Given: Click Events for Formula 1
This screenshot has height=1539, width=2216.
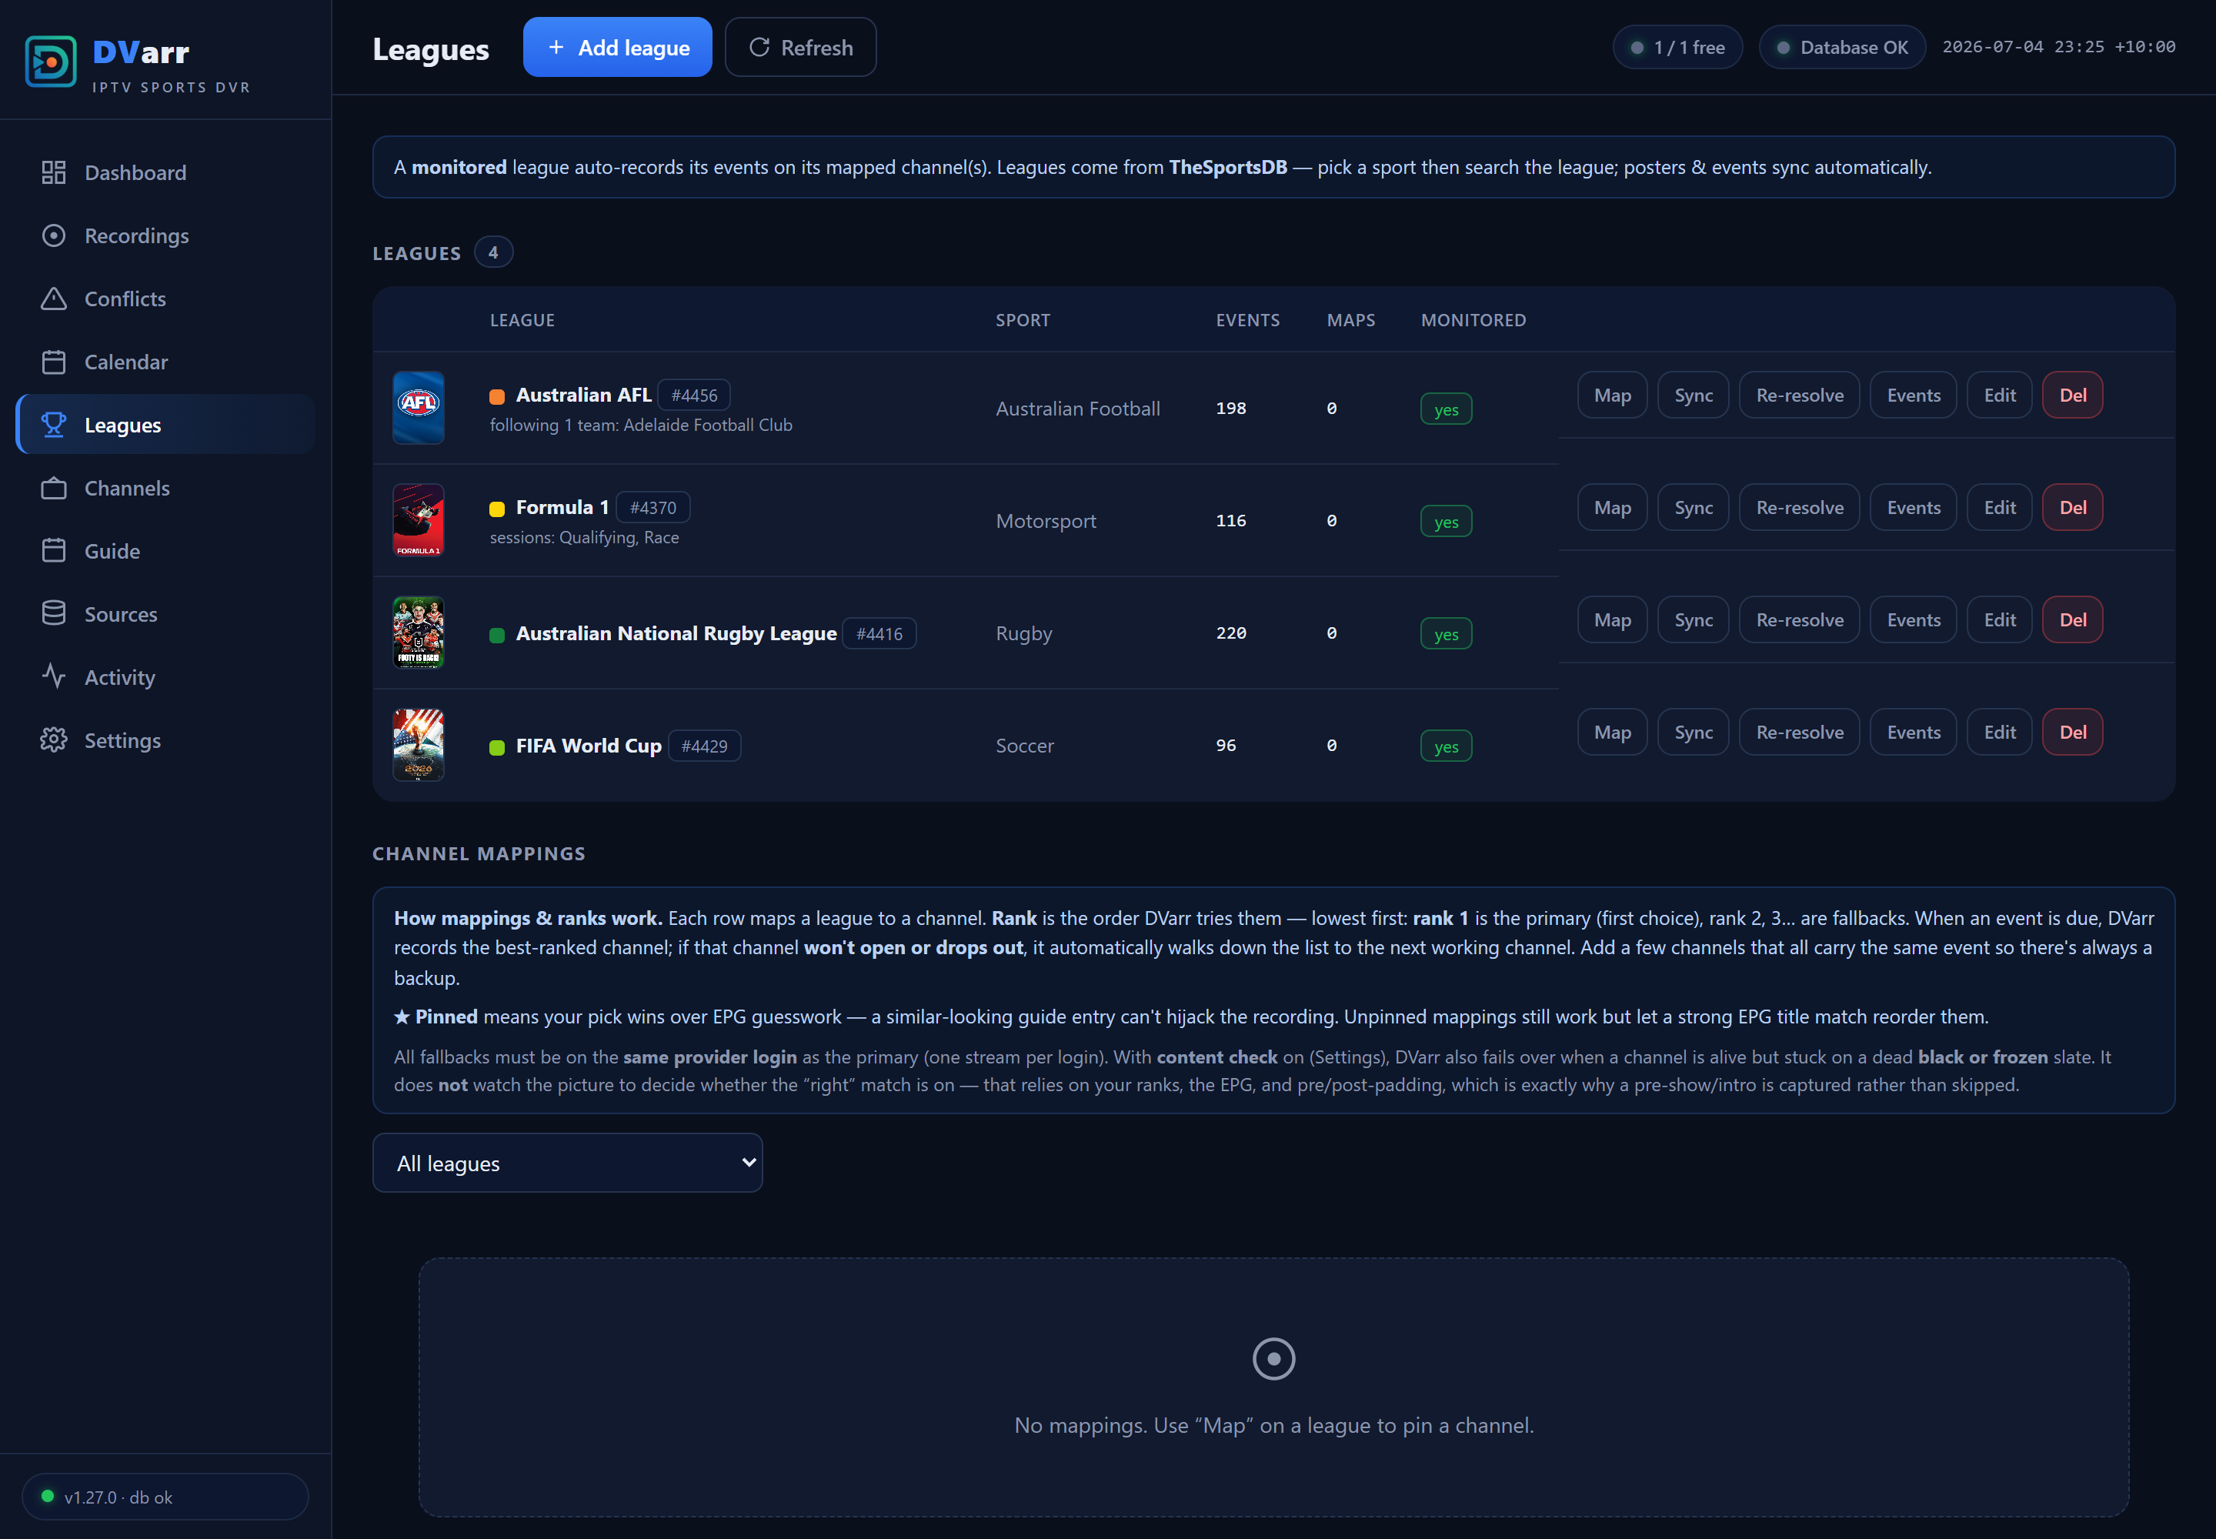Looking at the screenshot, I should (1912, 507).
